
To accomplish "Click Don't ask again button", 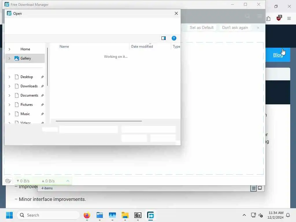I will (x=235, y=27).
